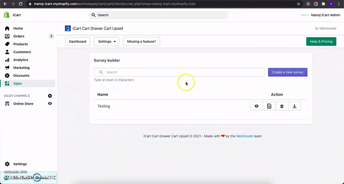View online store via eye icon
Viewport: 344px width, 184px height.
[x=50, y=103]
